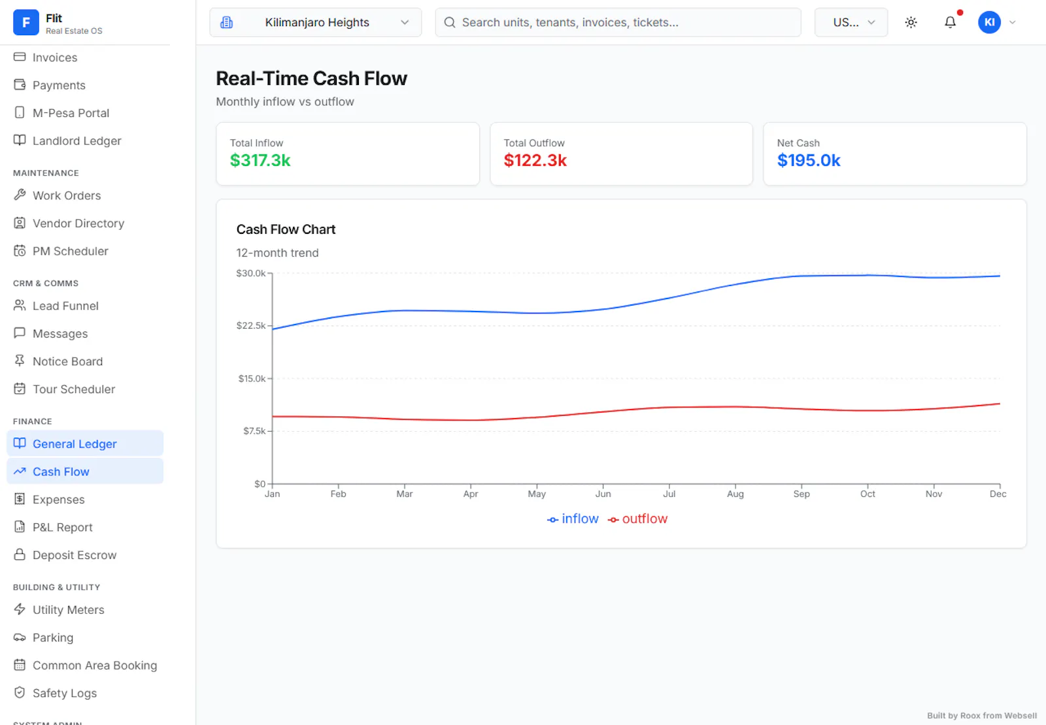Click the Sep label on chart axis
This screenshot has height=725, width=1046.
tap(801, 494)
